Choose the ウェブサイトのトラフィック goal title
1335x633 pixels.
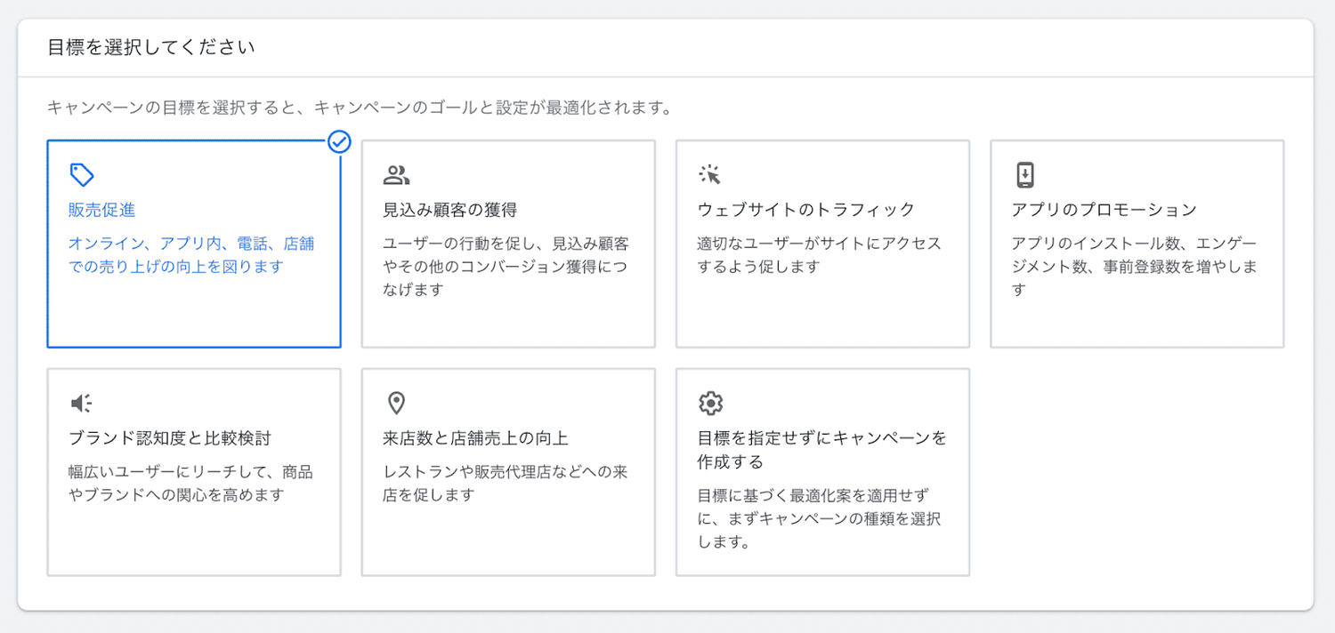point(805,211)
